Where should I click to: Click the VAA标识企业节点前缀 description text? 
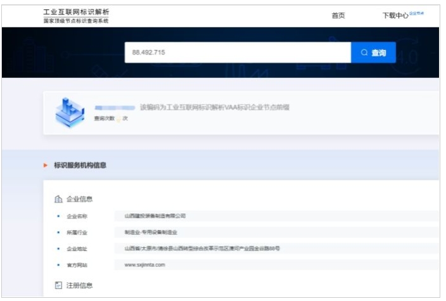tap(215, 107)
